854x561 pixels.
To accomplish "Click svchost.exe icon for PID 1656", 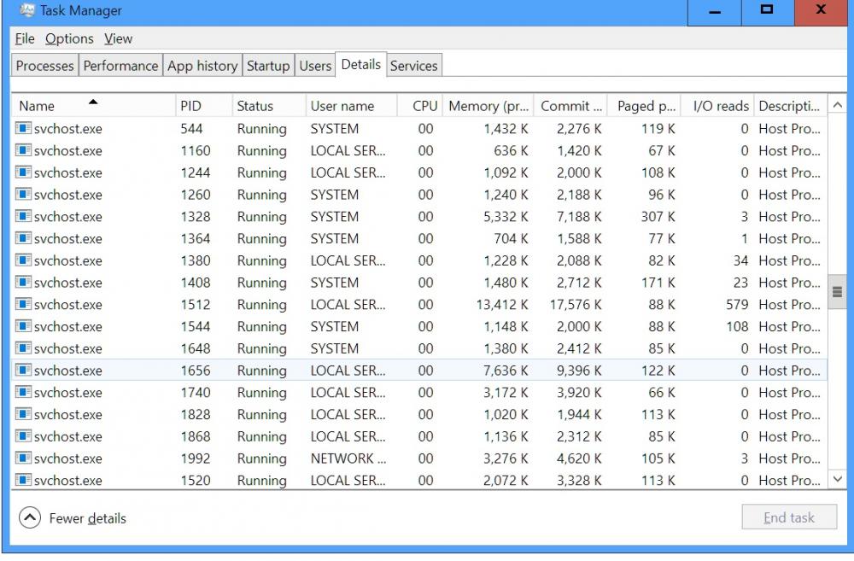I will point(23,371).
